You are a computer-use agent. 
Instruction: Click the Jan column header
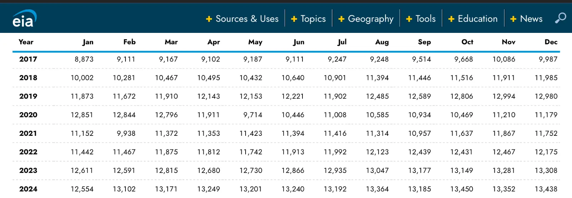pyautogui.click(x=88, y=42)
